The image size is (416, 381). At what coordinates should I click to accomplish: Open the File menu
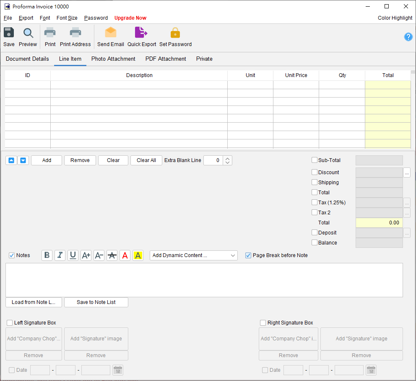8,18
